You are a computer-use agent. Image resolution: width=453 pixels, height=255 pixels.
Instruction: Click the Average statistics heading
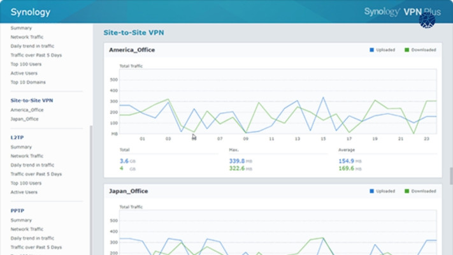click(347, 150)
